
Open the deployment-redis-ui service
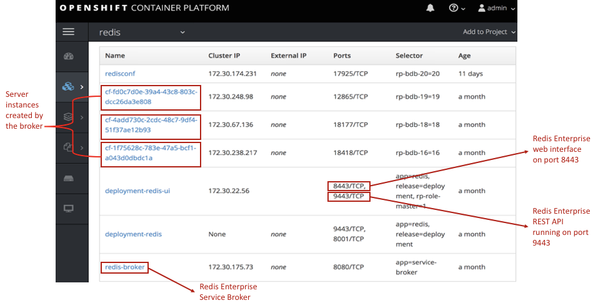pyautogui.click(x=137, y=191)
